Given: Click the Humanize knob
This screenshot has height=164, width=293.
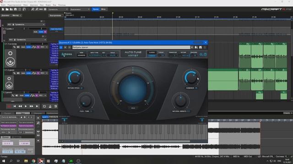Looking at the screenshot, I should point(191,77).
